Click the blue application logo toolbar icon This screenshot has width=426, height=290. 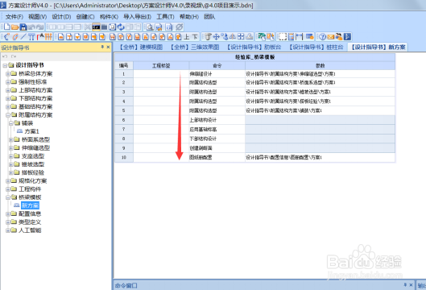pos(347,36)
